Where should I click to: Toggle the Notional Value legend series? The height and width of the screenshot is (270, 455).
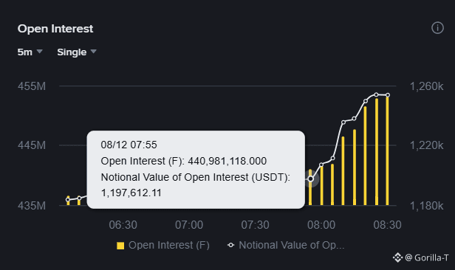pos(286,246)
